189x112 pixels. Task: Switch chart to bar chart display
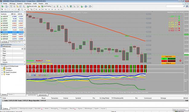54,6
